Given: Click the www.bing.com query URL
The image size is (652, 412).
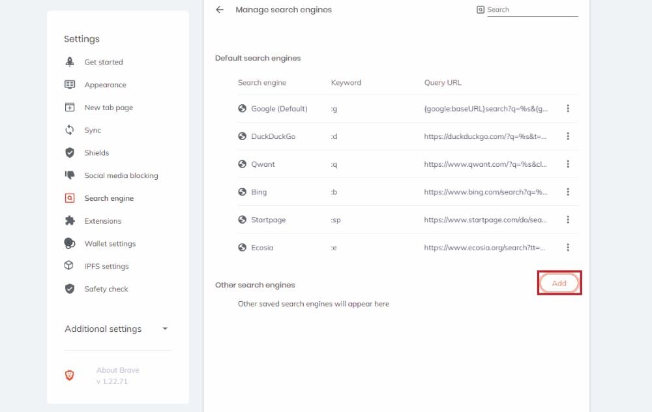Looking at the screenshot, I should (x=486, y=192).
